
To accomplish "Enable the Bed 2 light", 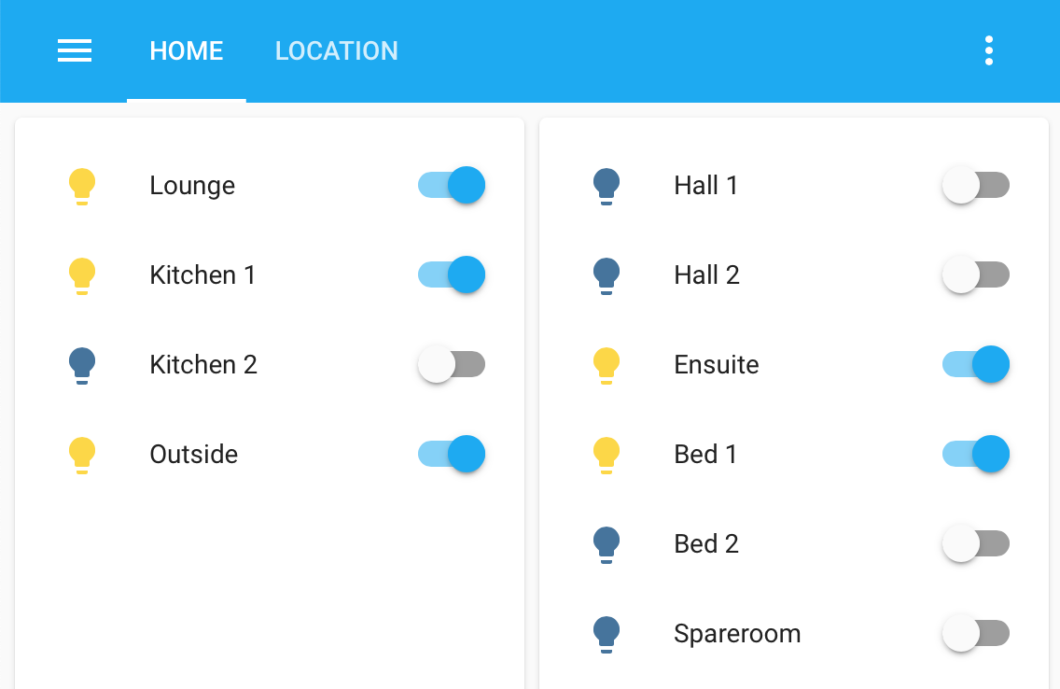I will pyautogui.click(x=976, y=544).
